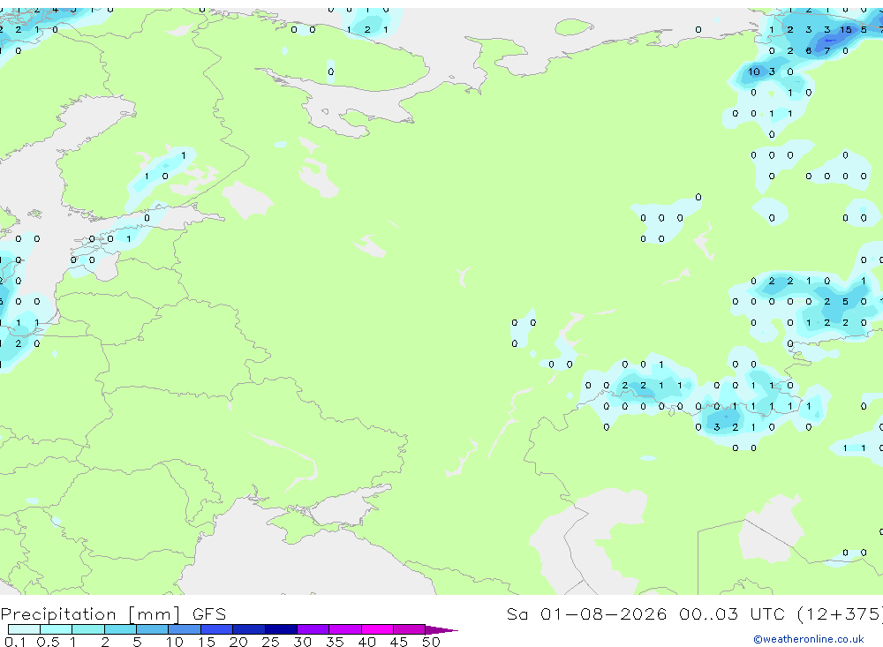Click the legend swatch between 45 and 50
Image resolution: width=883 pixels, height=647 pixels.
[x=409, y=629]
